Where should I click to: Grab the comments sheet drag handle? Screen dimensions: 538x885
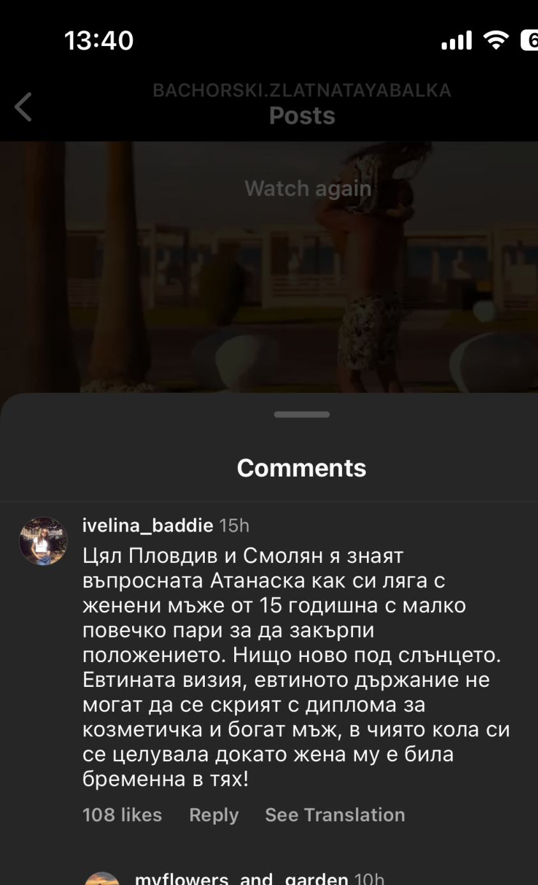click(x=302, y=415)
